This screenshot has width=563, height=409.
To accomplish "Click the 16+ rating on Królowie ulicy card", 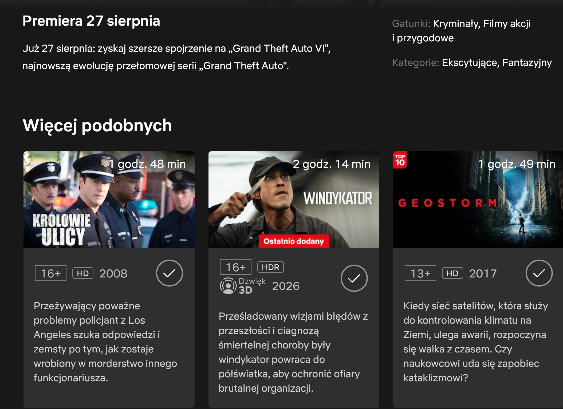I will [51, 273].
